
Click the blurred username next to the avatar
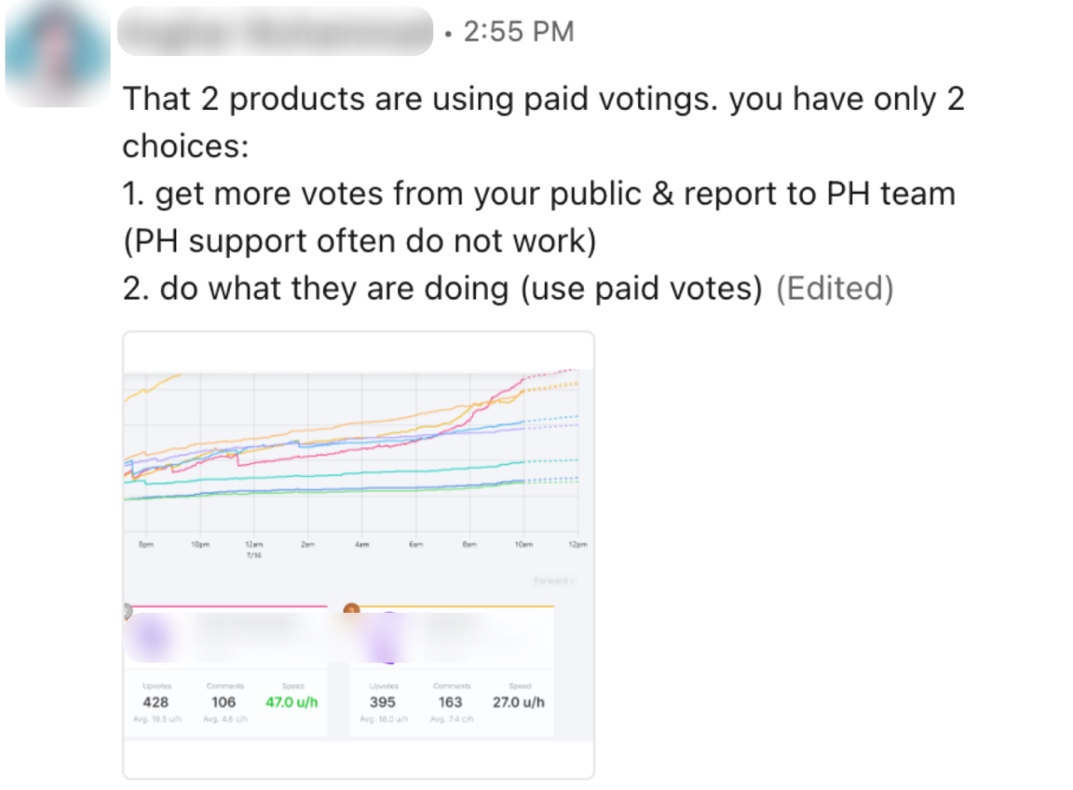[275, 31]
